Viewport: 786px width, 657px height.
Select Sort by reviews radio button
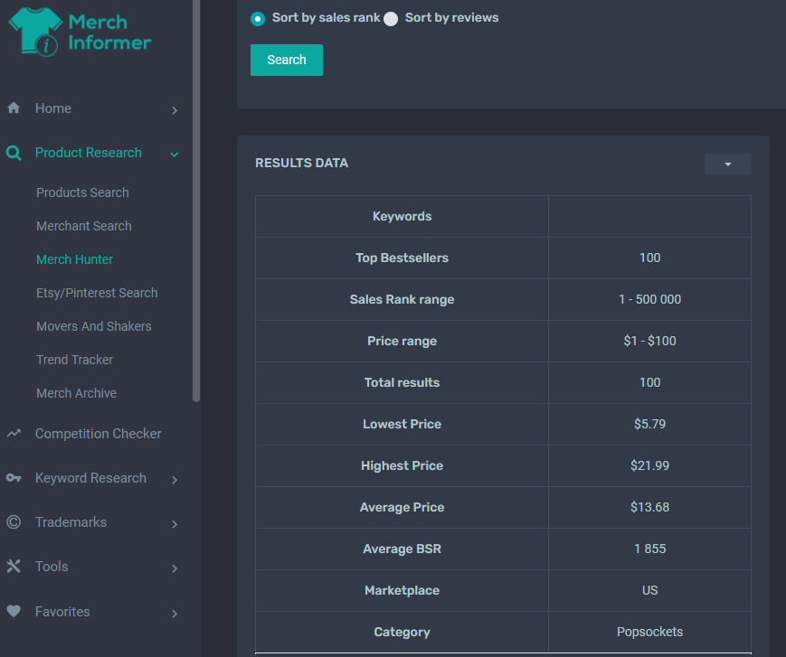pos(391,19)
